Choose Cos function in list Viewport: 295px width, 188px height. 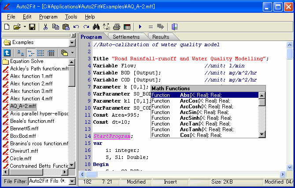(205, 135)
